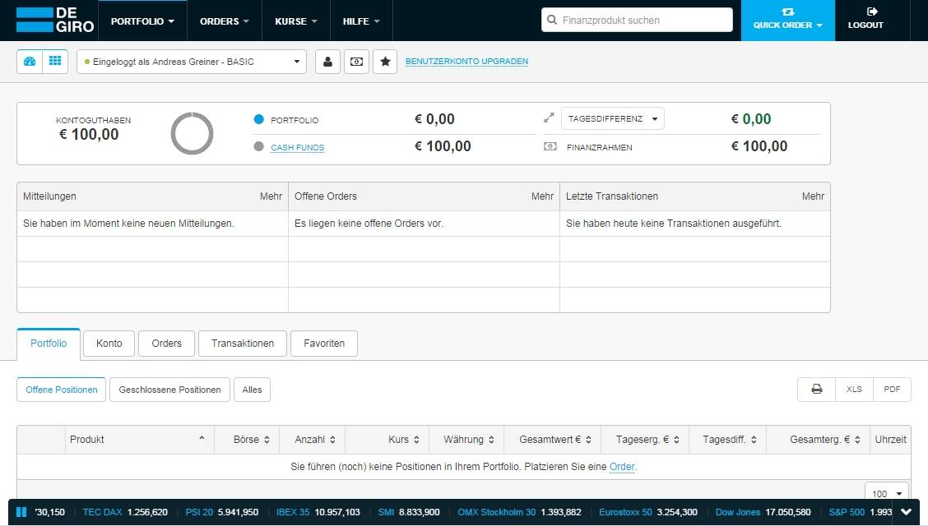The image size is (928, 526).
Task: Open the Orders menu in the navbar
Action: (x=225, y=21)
